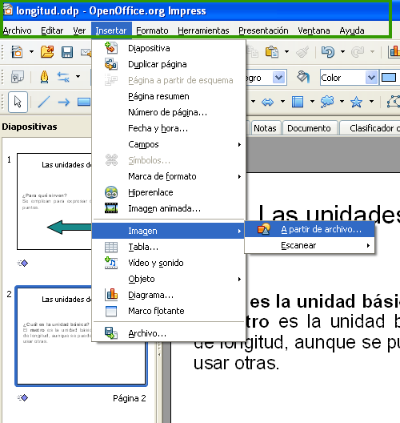400x423 pixels.
Task: Expand the Escanear submenu
Action: [x=310, y=245]
